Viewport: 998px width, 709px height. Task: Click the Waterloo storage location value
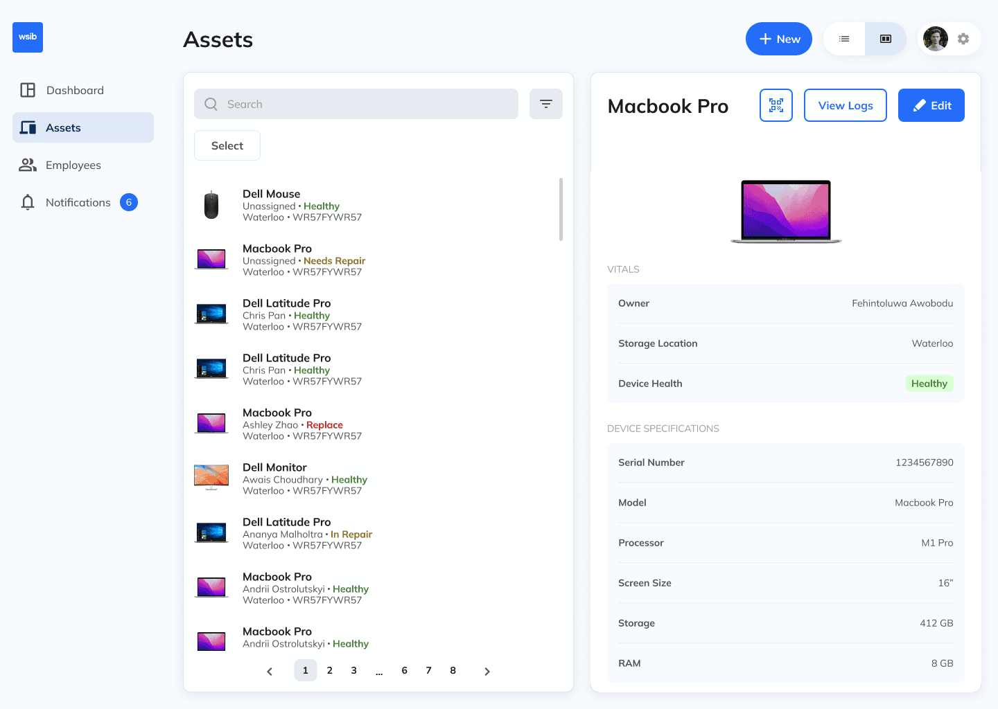[x=932, y=343]
